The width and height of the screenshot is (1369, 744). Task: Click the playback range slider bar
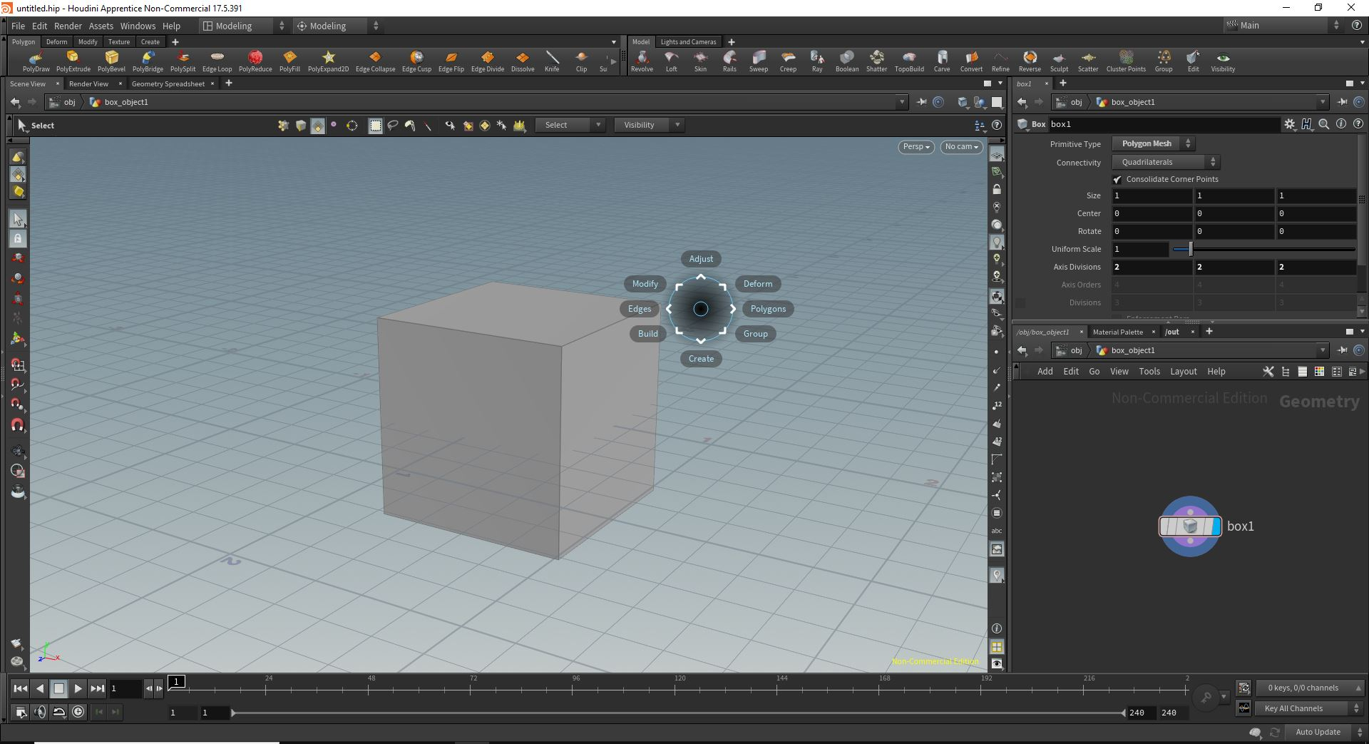pos(678,713)
